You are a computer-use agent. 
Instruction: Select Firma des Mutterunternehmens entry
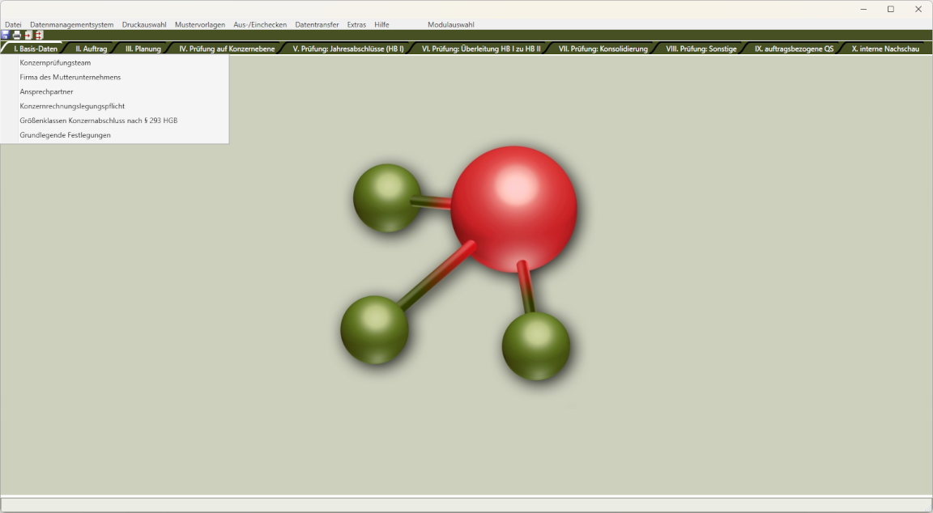coord(70,77)
